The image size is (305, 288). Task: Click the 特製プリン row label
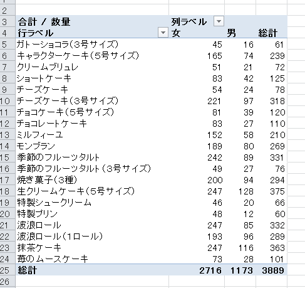click(x=37, y=214)
